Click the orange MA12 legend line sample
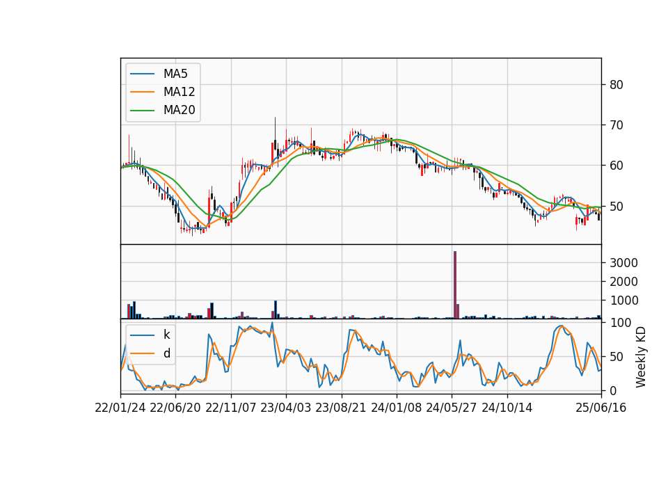 click(x=142, y=92)
